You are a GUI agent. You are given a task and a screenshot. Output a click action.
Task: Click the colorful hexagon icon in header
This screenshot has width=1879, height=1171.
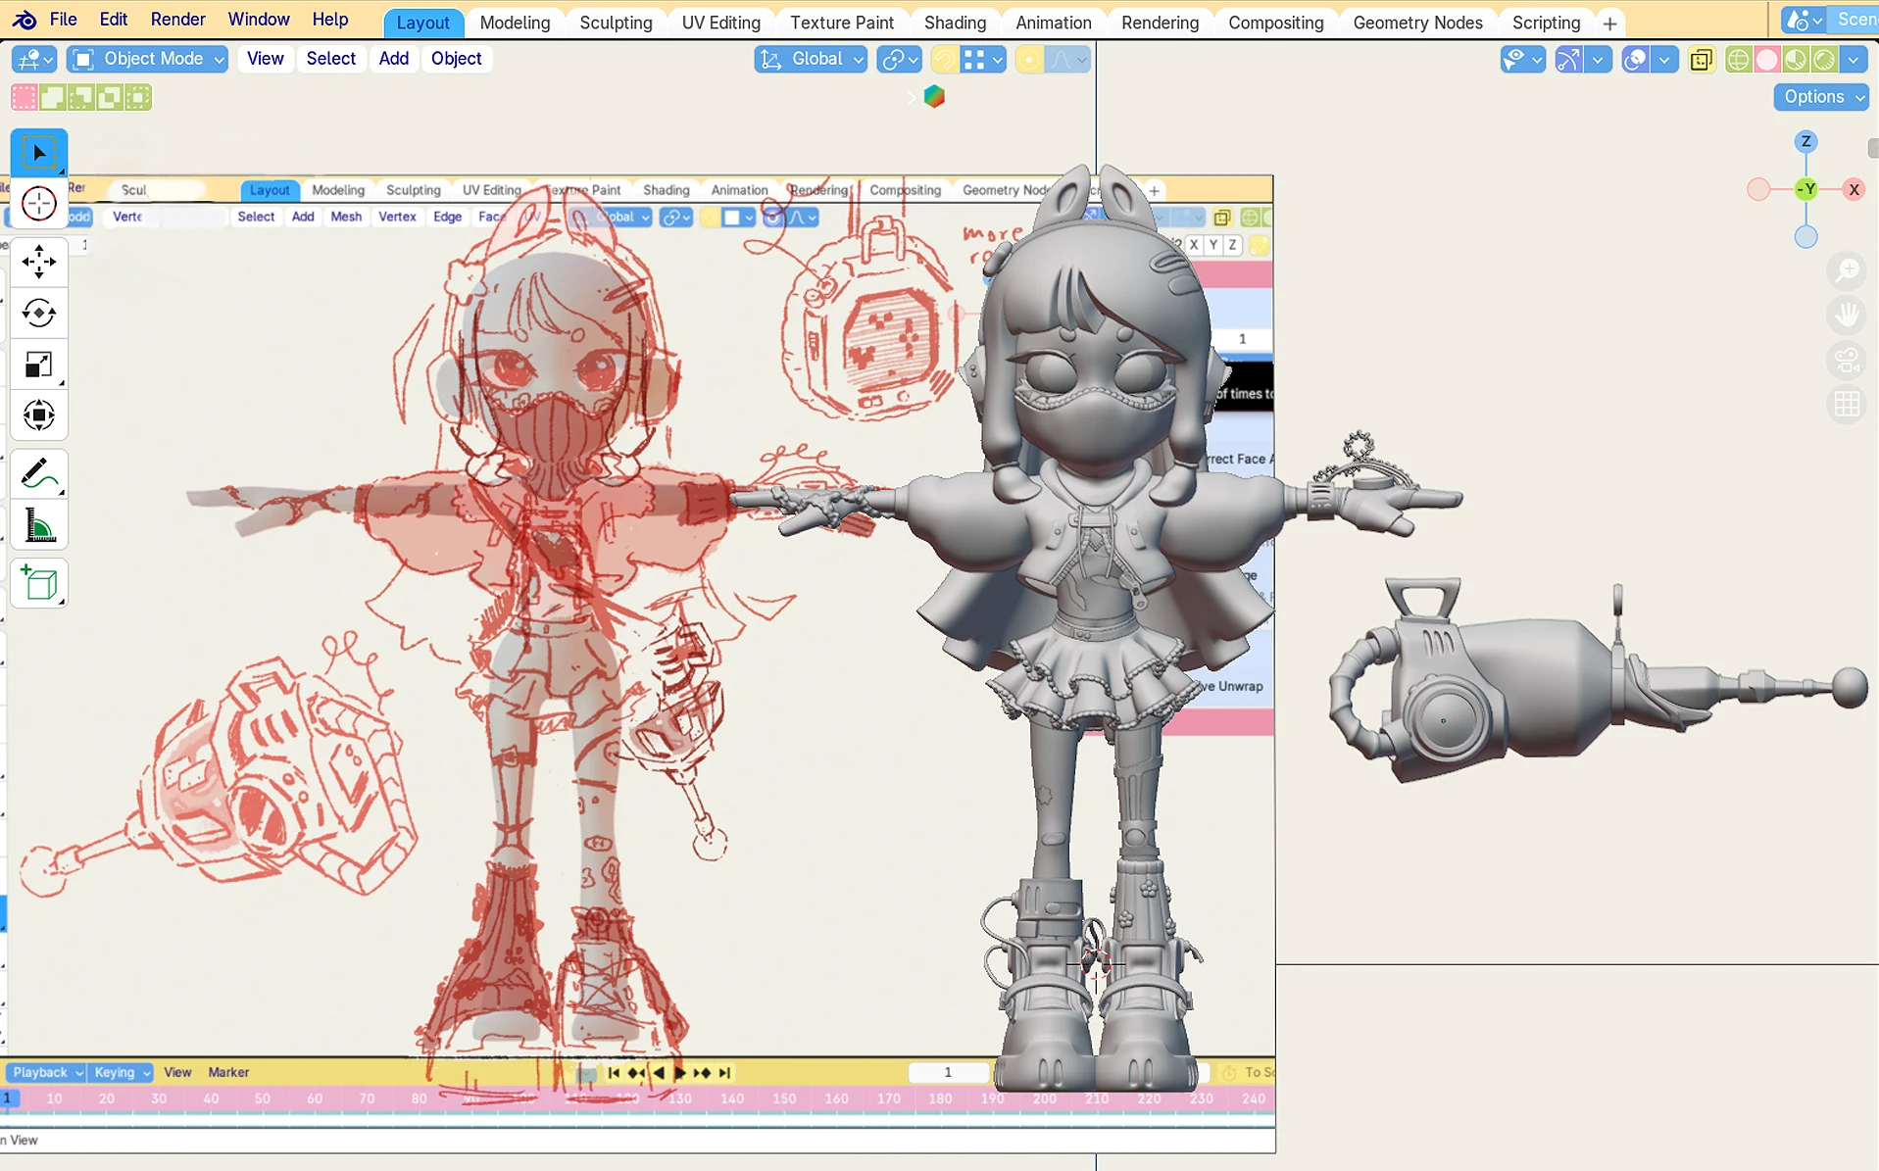(934, 96)
